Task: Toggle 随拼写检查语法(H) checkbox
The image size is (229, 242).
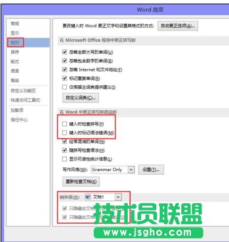Action: pyautogui.click(x=64, y=150)
